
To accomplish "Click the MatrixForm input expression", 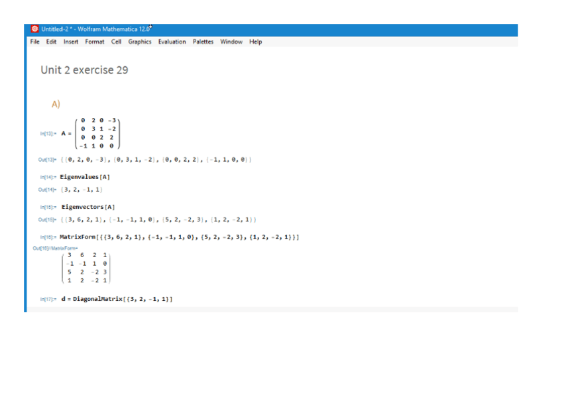I will (179, 237).
